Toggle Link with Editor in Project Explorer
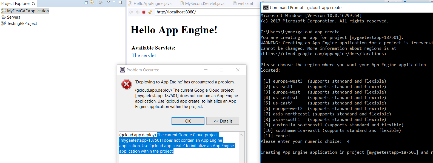The width and height of the screenshot is (433, 163). coord(92,3)
